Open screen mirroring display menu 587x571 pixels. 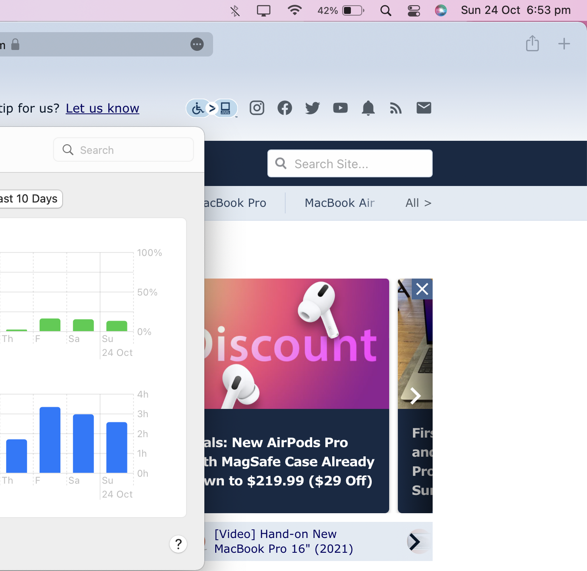263,10
